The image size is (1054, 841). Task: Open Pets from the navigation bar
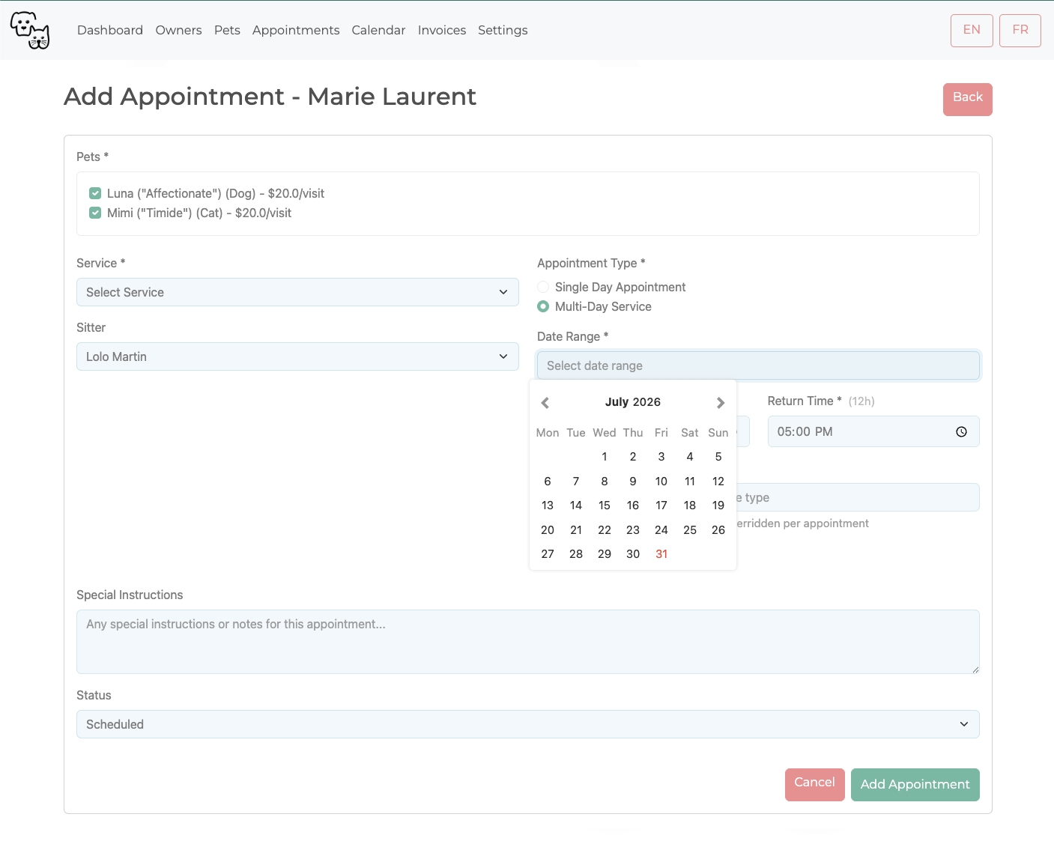tap(227, 30)
